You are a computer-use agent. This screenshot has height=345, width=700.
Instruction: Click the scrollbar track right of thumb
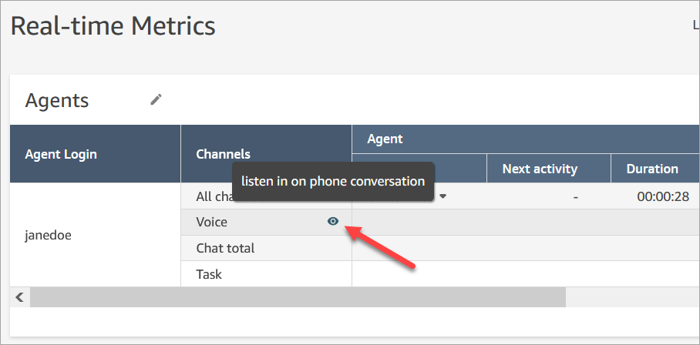coord(632,296)
